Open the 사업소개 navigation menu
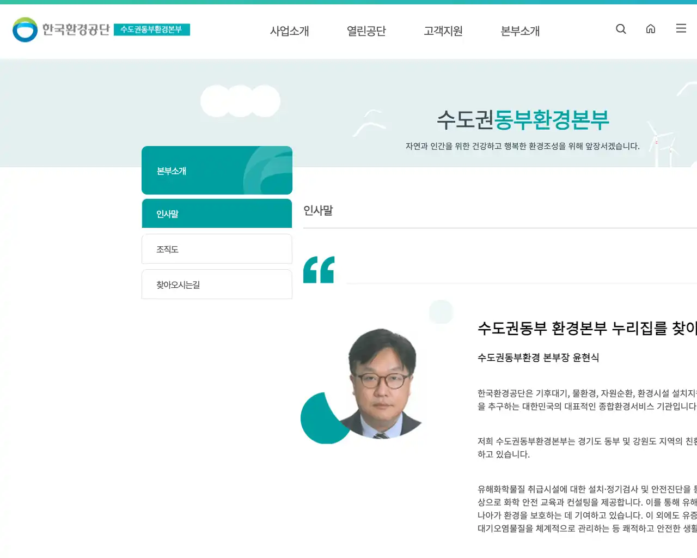The image size is (697, 558). coord(289,31)
